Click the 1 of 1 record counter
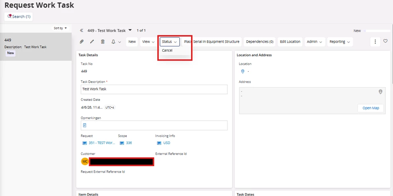393x196 pixels. [x=141, y=31]
